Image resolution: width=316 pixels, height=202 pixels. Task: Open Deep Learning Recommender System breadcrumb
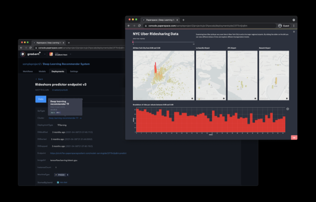(x=66, y=64)
